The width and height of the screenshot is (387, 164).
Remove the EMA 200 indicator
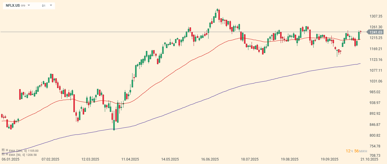pyautogui.click(x=7, y=150)
